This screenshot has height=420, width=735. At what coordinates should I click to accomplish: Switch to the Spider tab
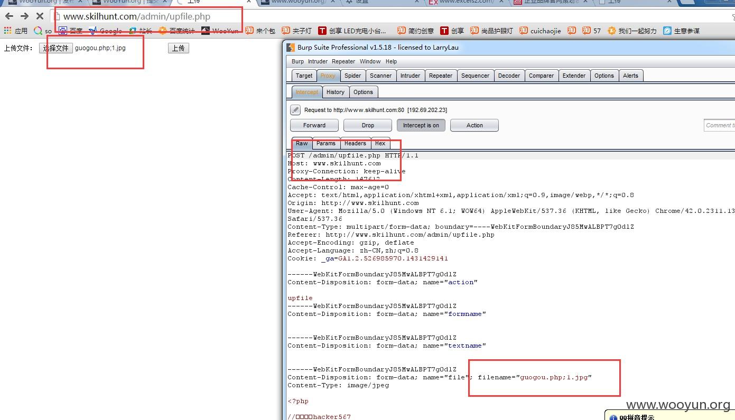[352, 76]
